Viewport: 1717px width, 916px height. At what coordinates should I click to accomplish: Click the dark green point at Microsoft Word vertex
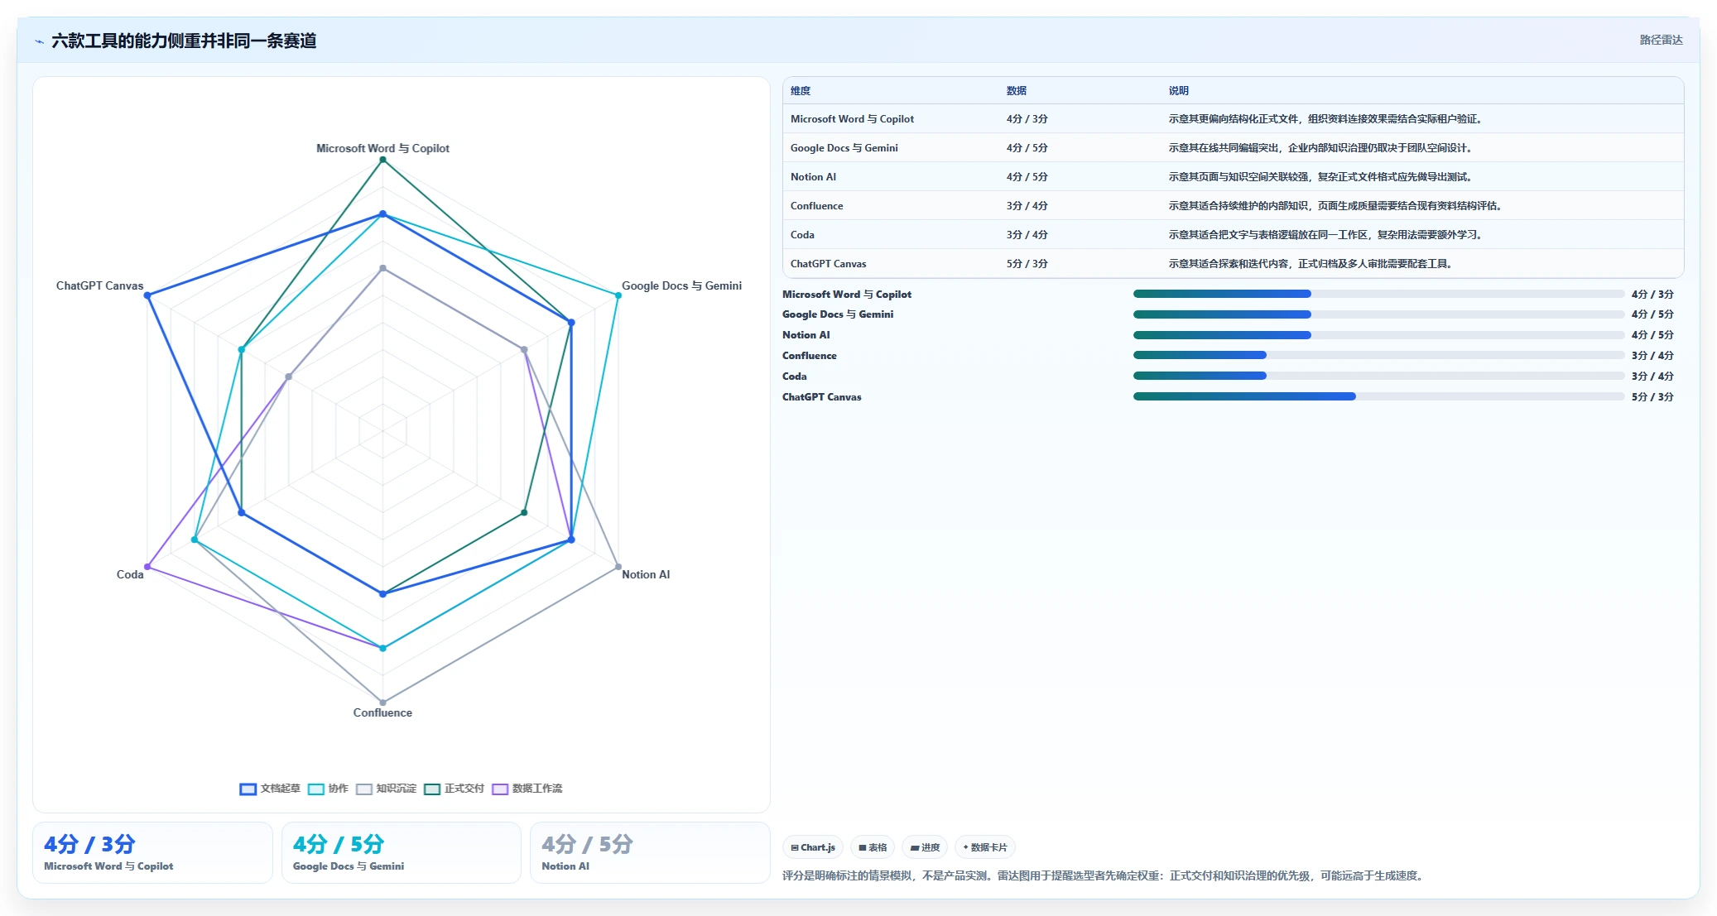[382, 160]
